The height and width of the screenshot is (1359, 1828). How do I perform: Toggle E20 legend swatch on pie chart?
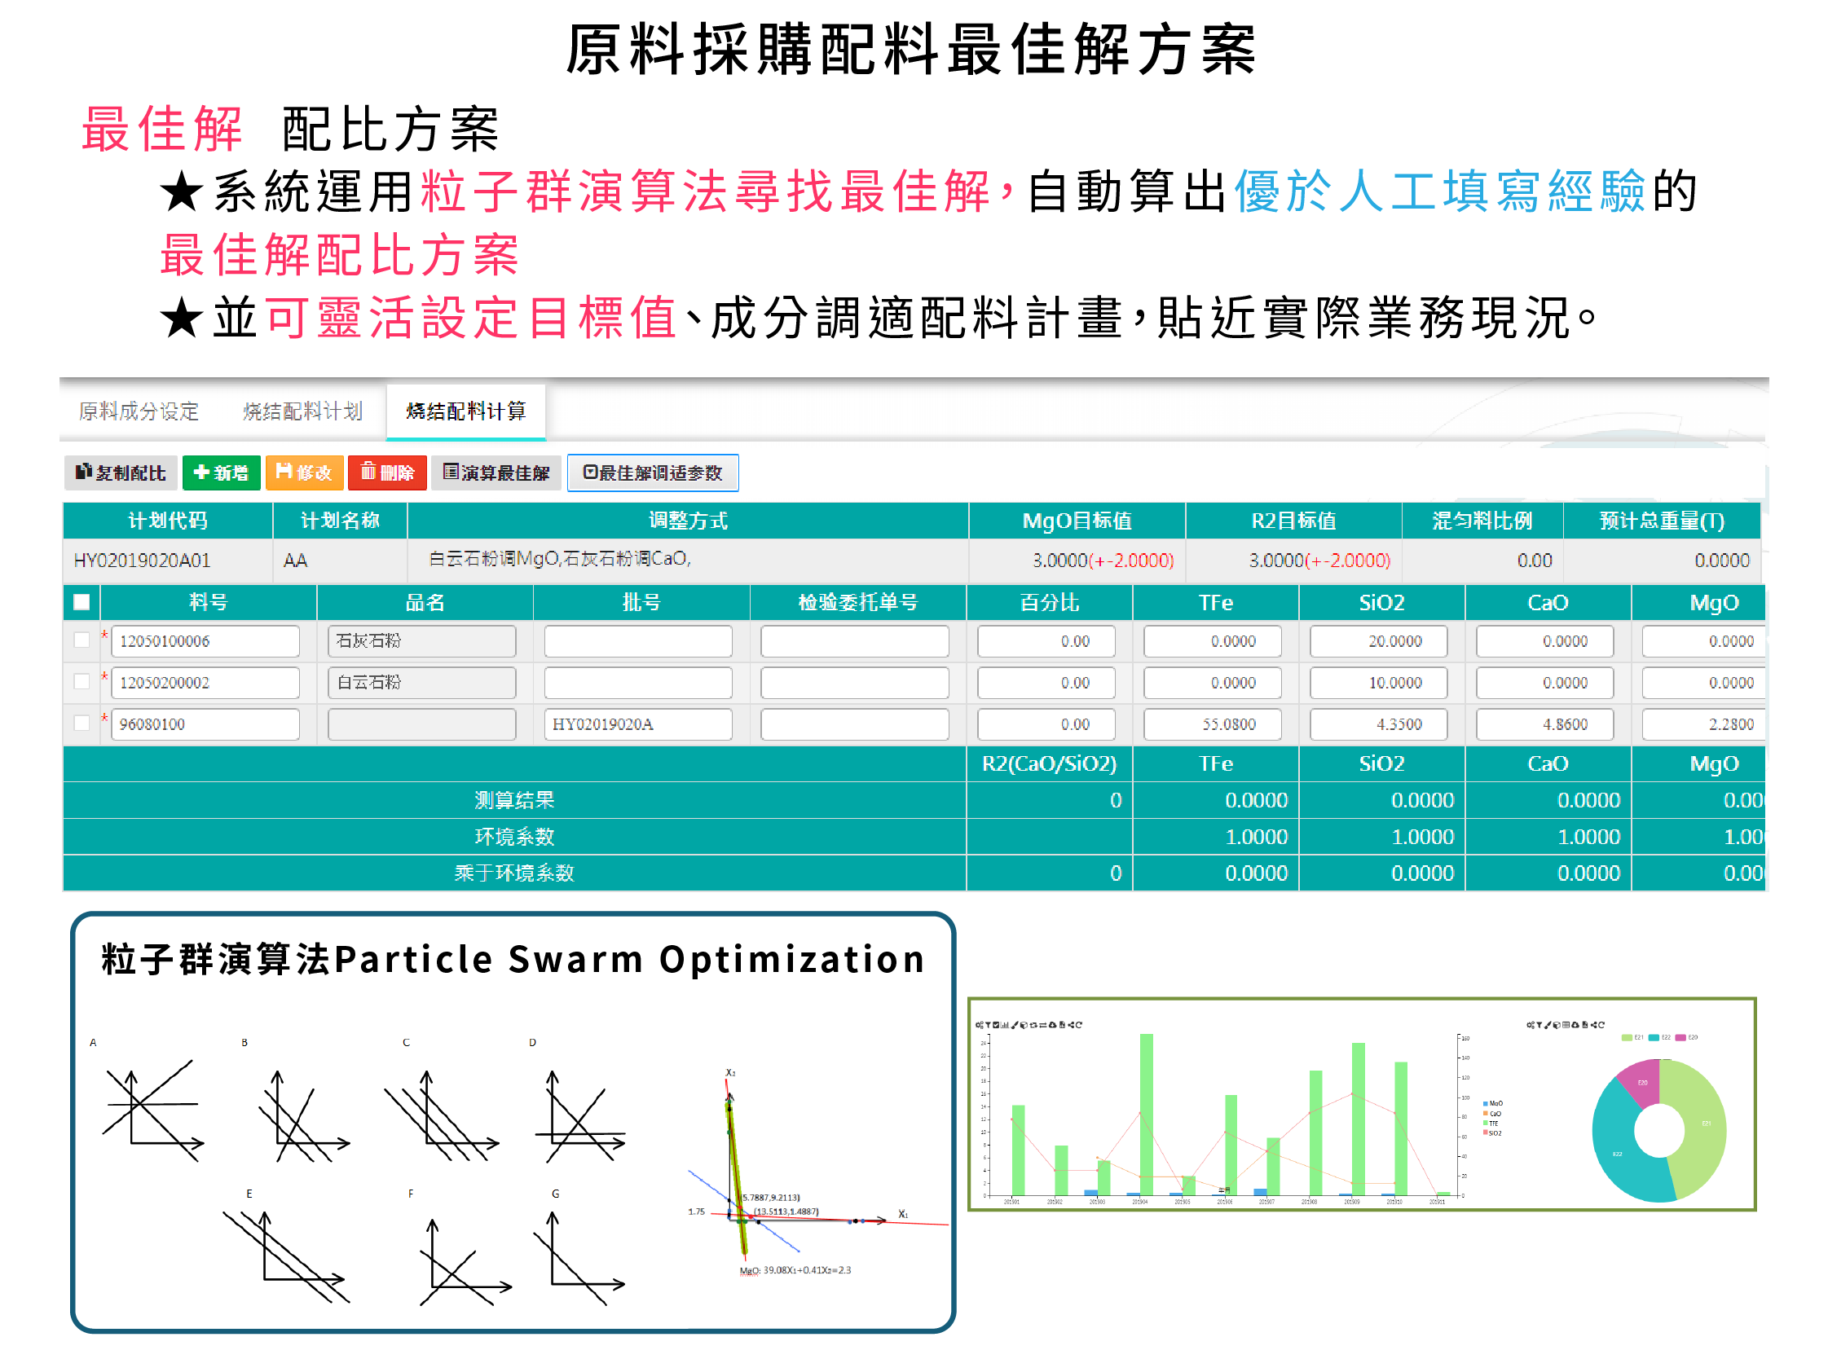click(x=1680, y=1038)
